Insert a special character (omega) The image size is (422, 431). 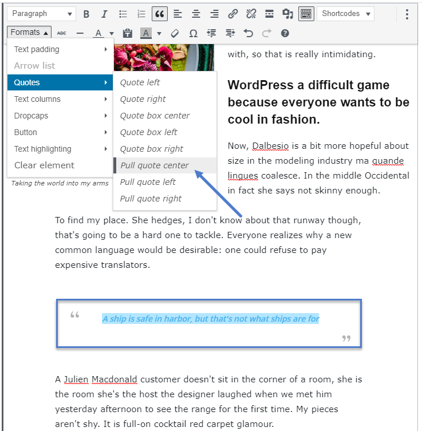[x=194, y=33]
